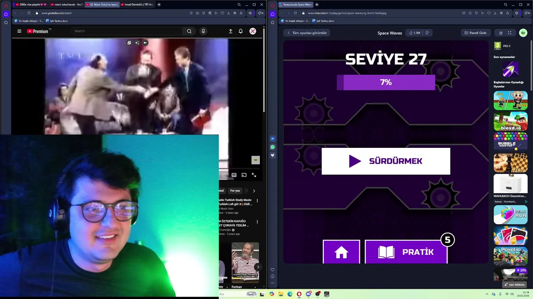533x299 pixels.
Task: Open the Shorts thumbnail with striped-shirt man
Action: tap(245, 262)
